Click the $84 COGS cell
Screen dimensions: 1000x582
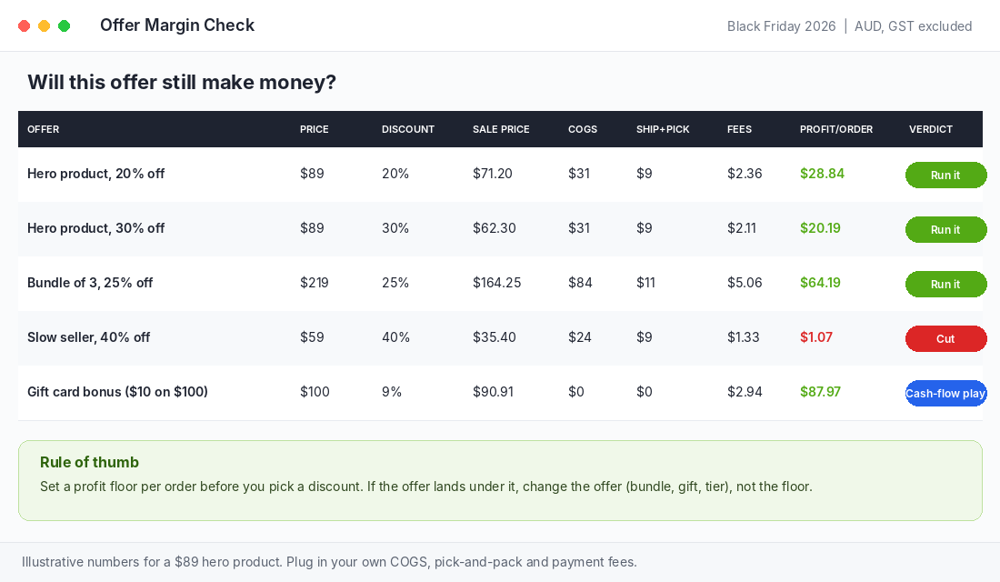(580, 283)
